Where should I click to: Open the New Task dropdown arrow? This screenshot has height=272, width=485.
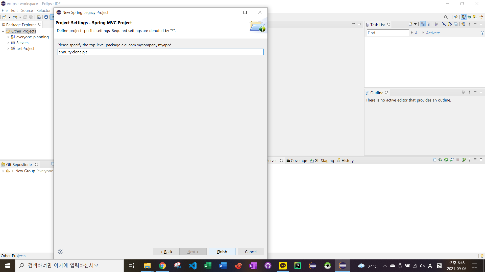(415, 24)
